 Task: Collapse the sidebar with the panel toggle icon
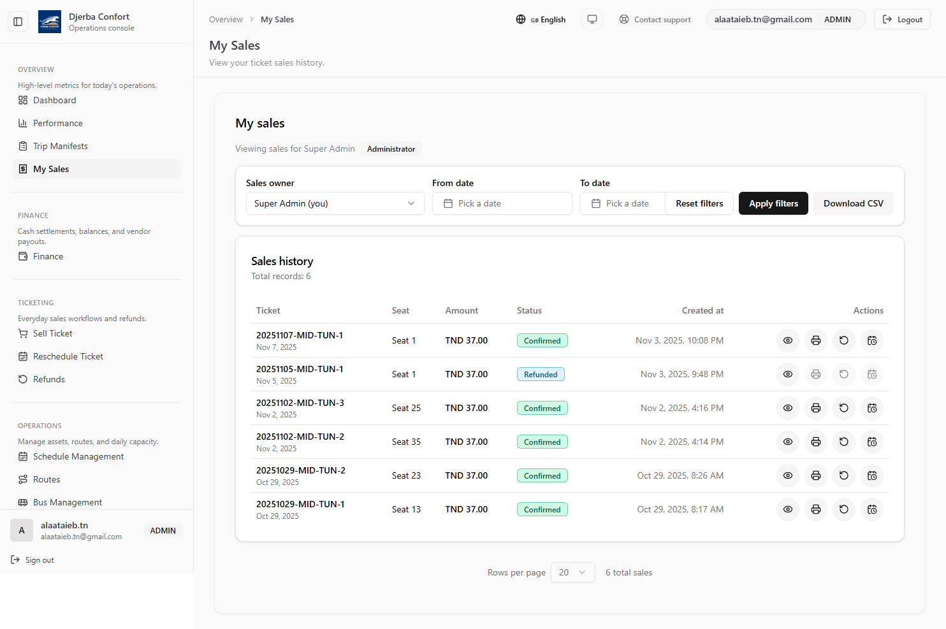[18, 22]
